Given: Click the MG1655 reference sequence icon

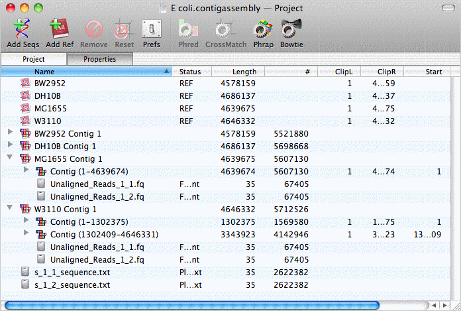Looking at the screenshot, I should [25, 109].
